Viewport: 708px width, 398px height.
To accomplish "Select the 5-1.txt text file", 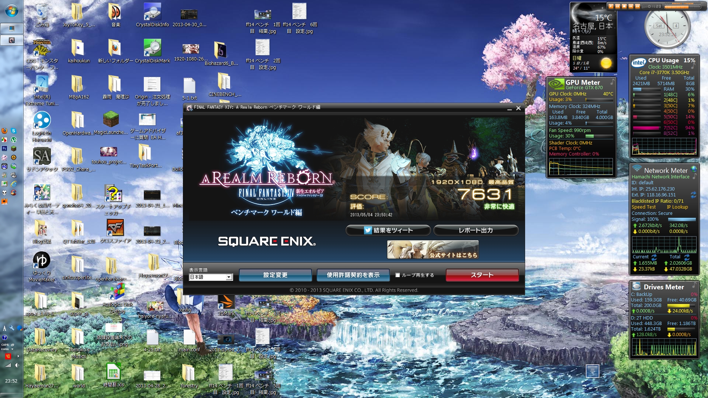I will pos(189,89).
